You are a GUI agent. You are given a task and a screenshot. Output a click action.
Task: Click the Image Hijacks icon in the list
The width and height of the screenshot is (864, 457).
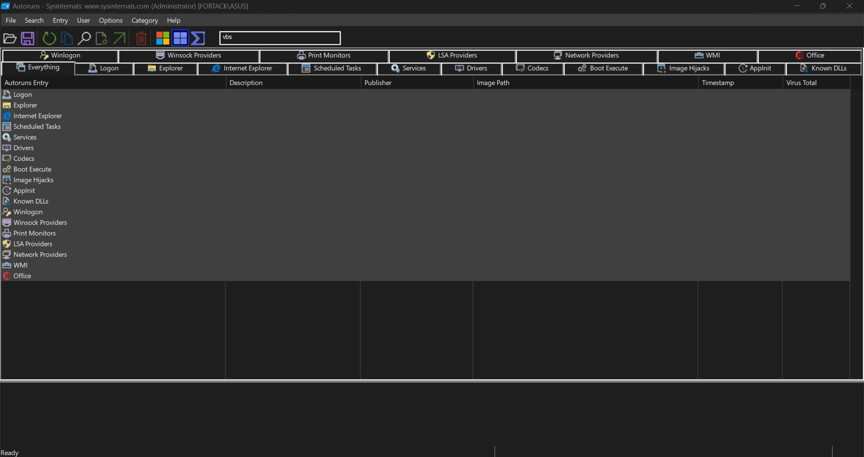point(7,180)
